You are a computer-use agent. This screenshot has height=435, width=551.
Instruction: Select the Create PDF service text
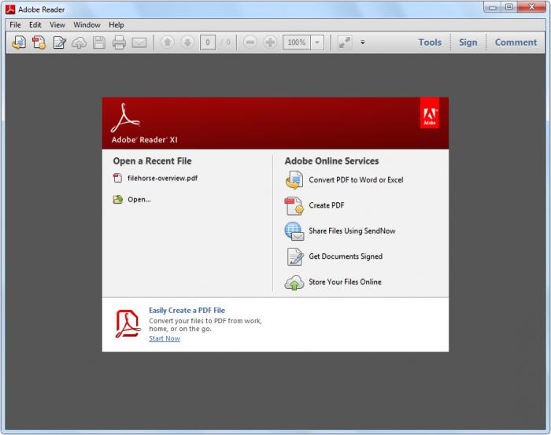[327, 205]
